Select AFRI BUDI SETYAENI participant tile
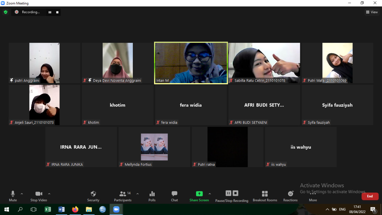The height and width of the screenshot is (215, 382). coord(264,105)
